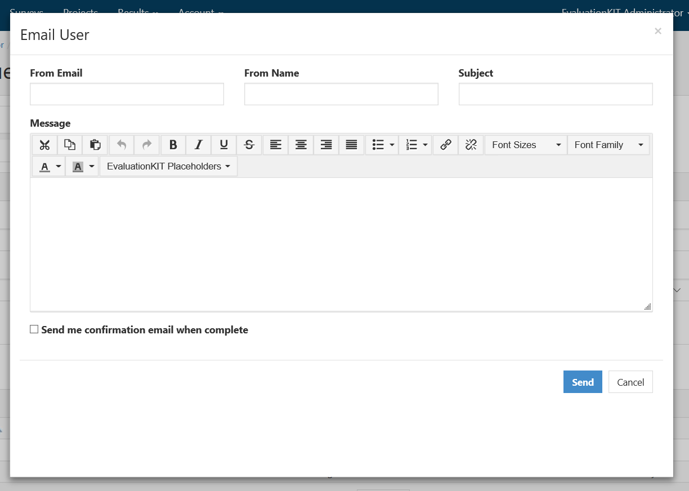Click inside the Message editor body

(x=341, y=243)
